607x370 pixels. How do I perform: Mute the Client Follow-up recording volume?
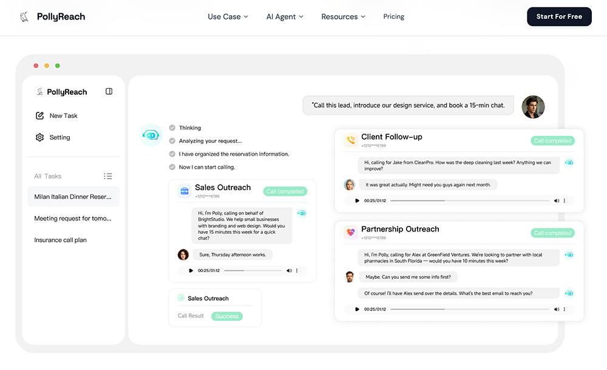tap(556, 200)
